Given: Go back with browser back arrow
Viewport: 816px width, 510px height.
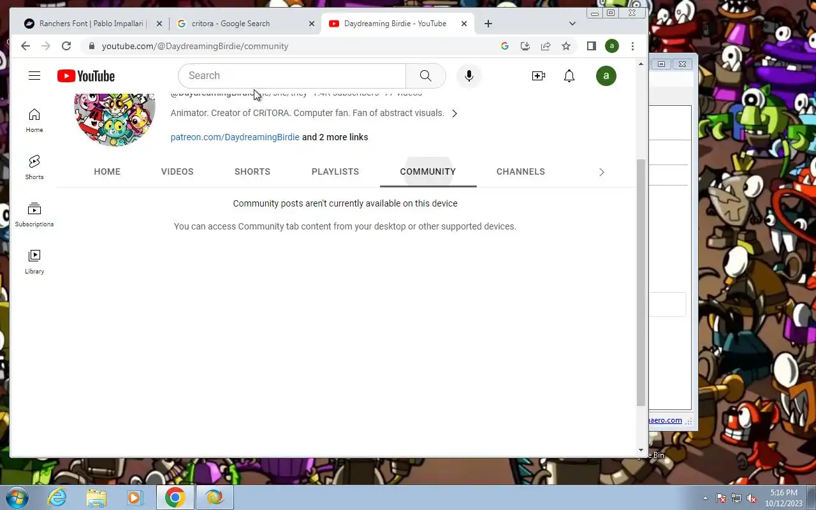Looking at the screenshot, I should (x=25, y=46).
